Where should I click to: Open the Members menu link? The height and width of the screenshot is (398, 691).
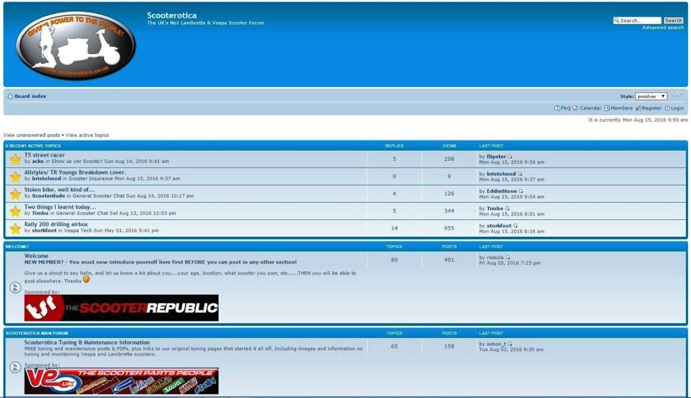click(621, 108)
